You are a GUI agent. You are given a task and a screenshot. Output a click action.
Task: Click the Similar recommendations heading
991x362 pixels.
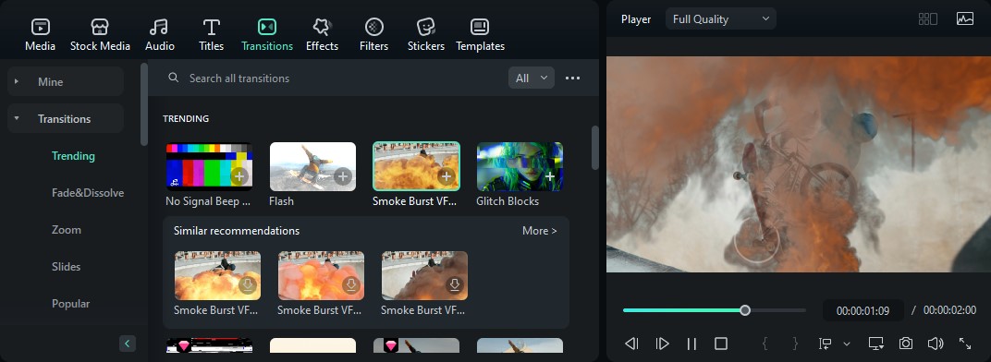click(237, 231)
